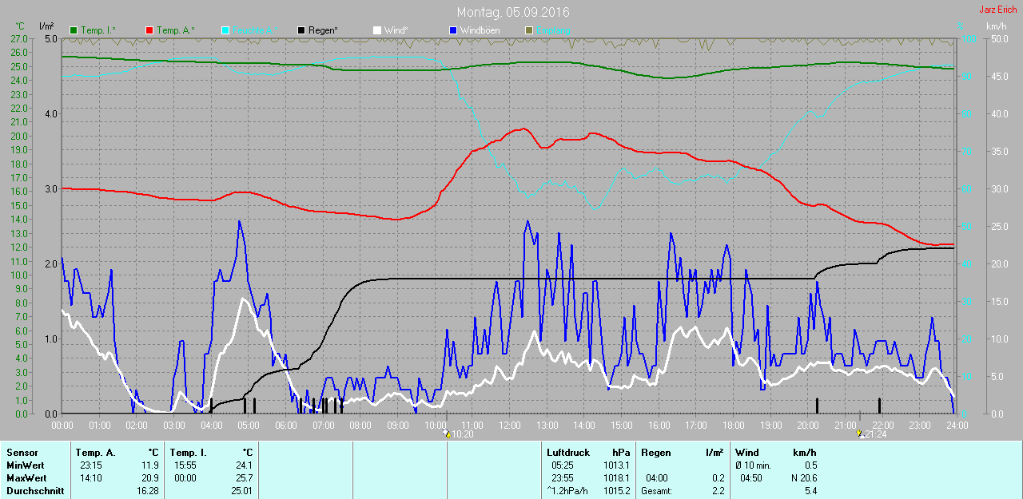Click the time value 14:10
Viewport: 1023px width, 499px height.
[90, 478]
